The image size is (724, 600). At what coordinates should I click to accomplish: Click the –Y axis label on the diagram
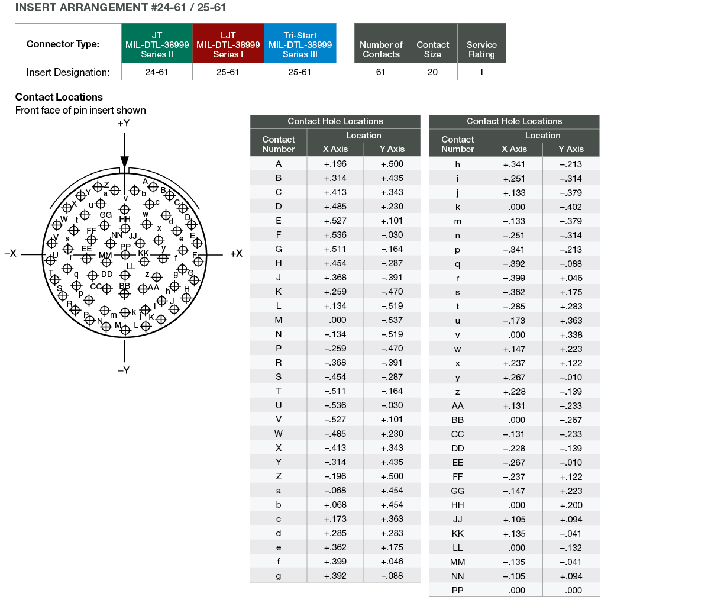(123, 370)
